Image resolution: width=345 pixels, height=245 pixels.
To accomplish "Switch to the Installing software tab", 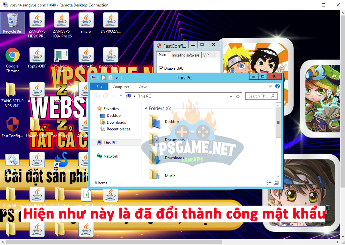I will pyautogui.click(x=186, y=55).
